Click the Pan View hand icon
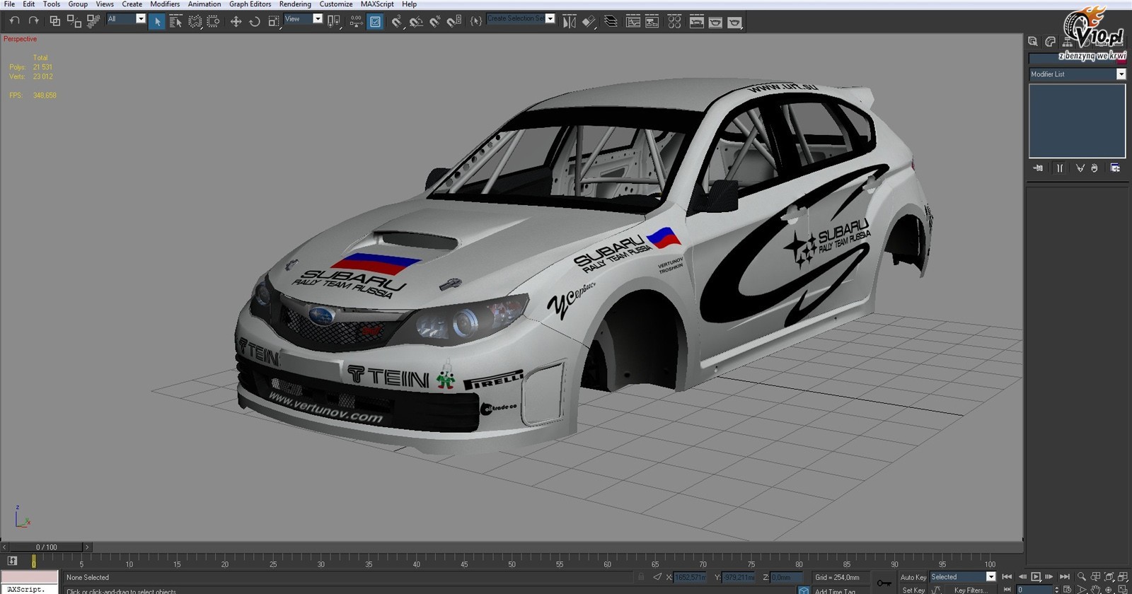Image resolution: width=1132 pixels, height=594 pixels. pos(1095,590)
